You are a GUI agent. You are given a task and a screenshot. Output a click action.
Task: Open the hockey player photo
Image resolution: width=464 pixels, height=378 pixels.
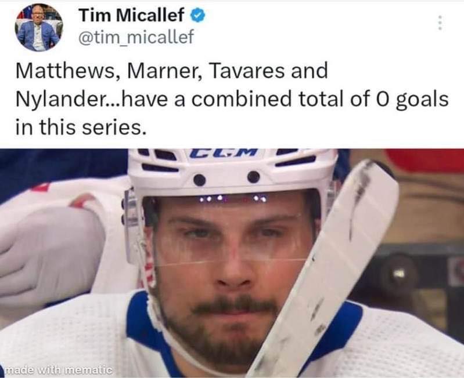(x=232, y=263)
